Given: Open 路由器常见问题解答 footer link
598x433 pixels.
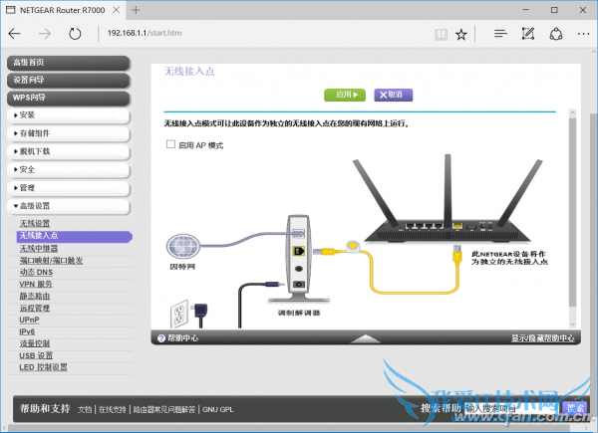Looking at the screenshot, I should pos(164,409).
